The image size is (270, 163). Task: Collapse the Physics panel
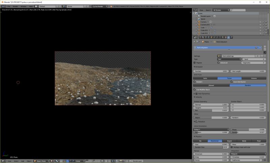(x=194, y=136)
